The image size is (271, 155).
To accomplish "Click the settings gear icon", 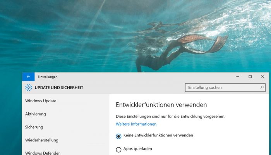I will click(29, 88).
